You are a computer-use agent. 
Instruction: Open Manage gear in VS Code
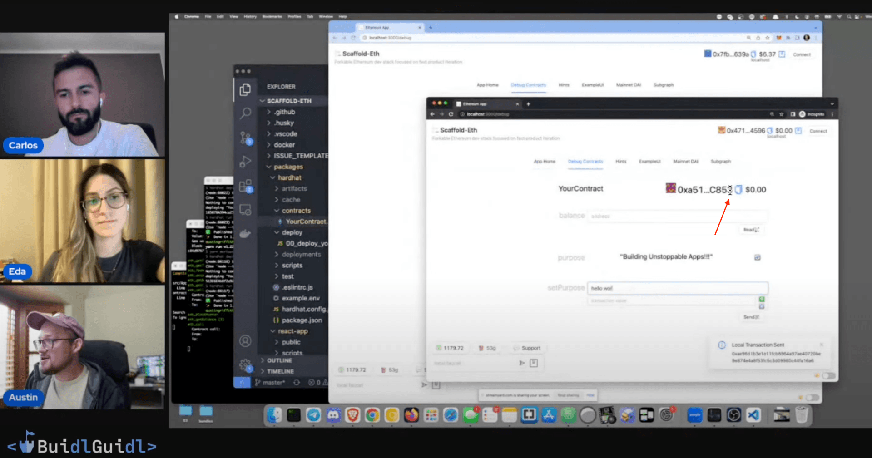pos(246,364)
